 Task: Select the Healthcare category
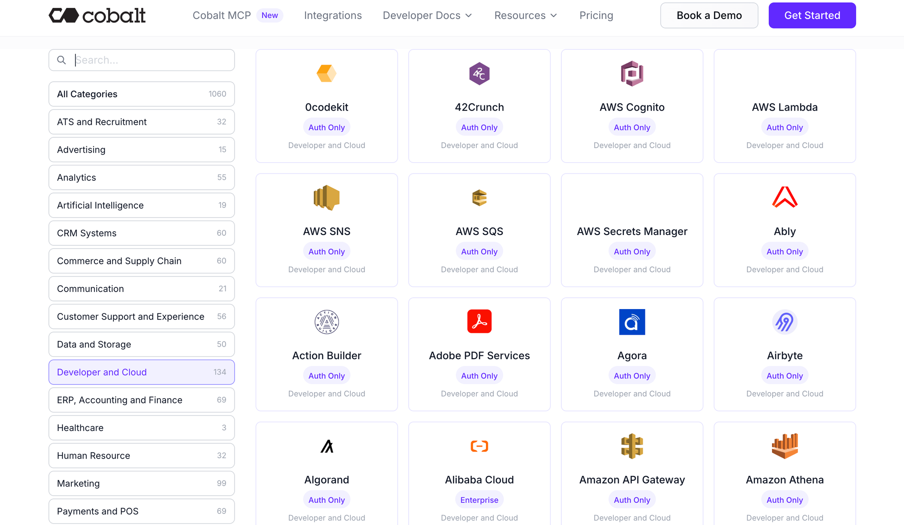point(141,428)
